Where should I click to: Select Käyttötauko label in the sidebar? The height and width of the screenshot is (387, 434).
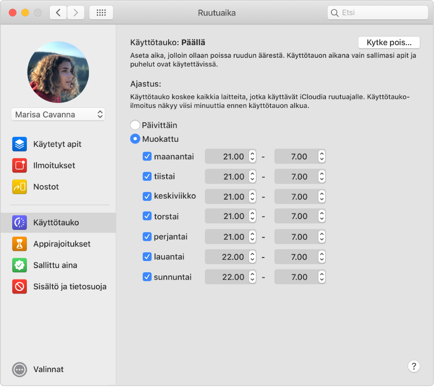pyautogui.click(x=56, y=223)
